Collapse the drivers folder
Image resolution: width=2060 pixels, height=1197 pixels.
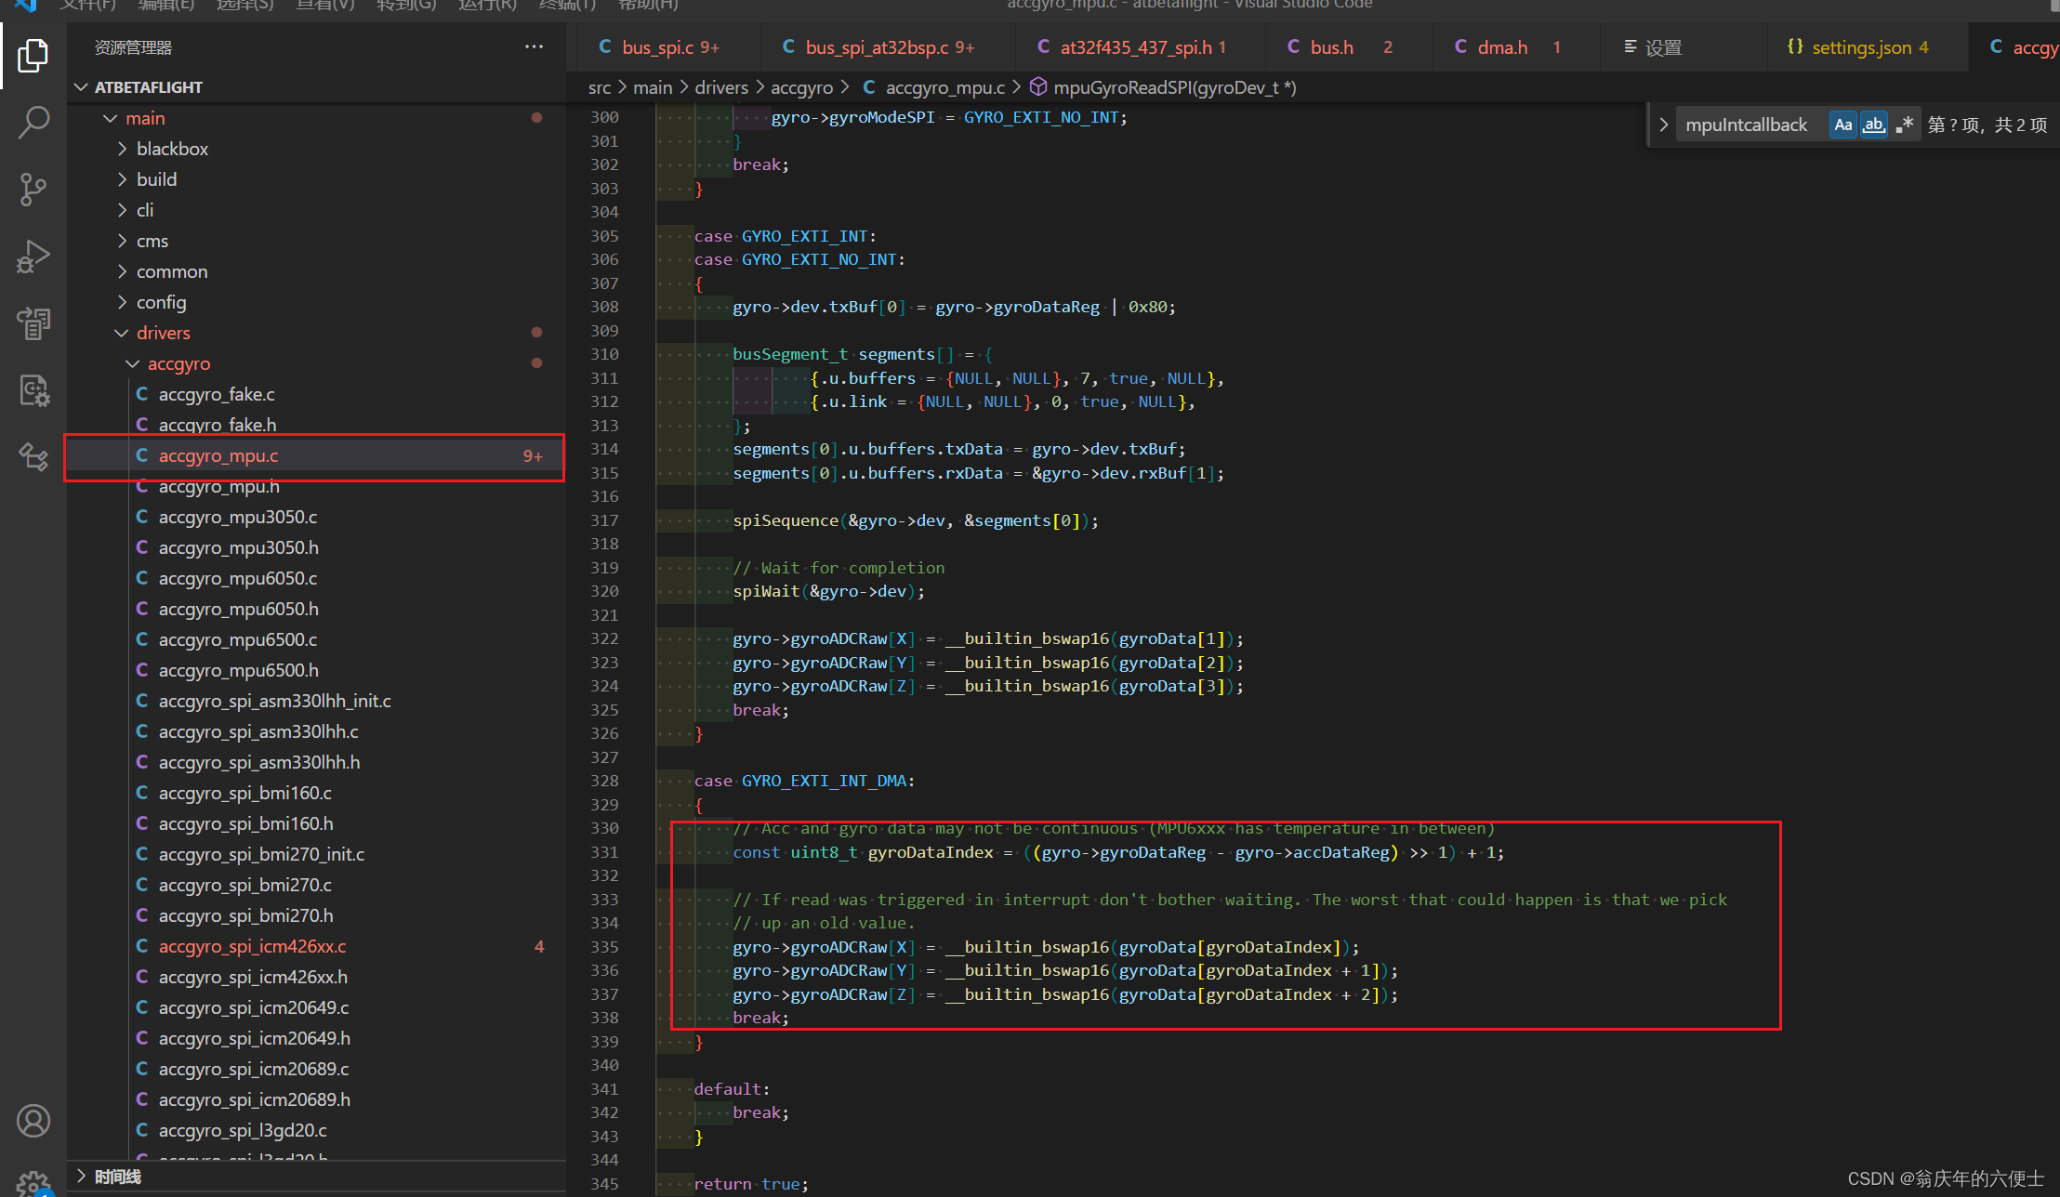coord(163,333)
